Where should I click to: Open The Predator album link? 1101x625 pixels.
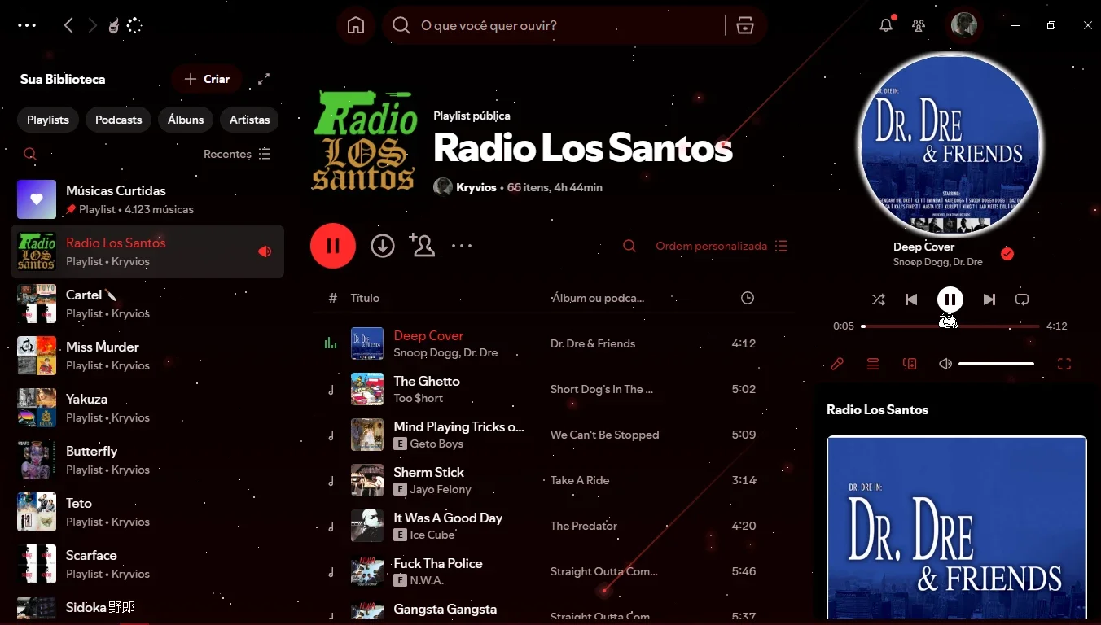[x=584, y=526]
